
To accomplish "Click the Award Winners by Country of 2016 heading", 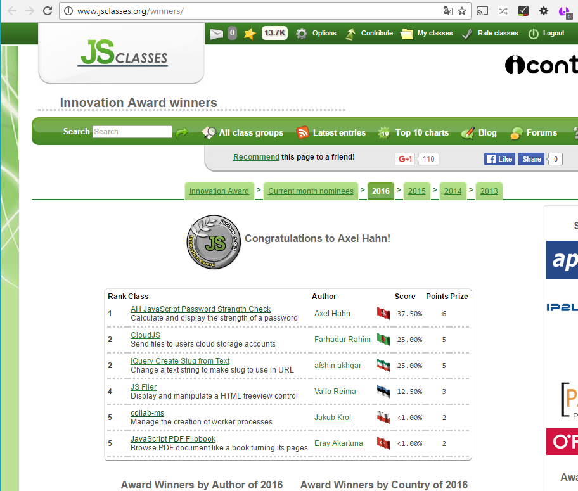I will click(383, 485).
